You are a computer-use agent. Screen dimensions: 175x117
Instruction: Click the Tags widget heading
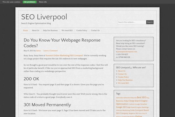(x=118, y=94)
